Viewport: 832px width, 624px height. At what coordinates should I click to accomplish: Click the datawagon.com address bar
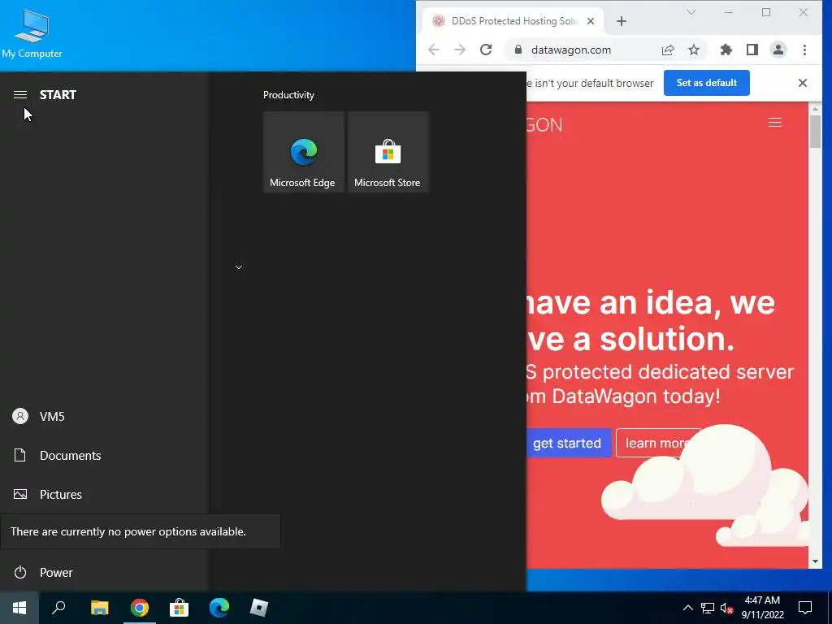click(570, 50)
